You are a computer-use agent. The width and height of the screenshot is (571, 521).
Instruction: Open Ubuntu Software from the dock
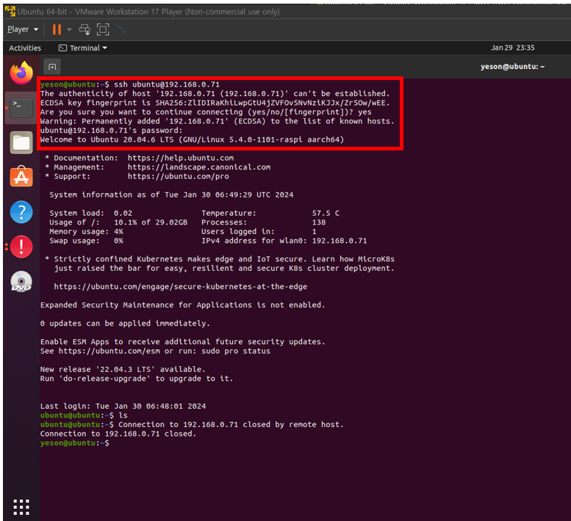point(21,177)
